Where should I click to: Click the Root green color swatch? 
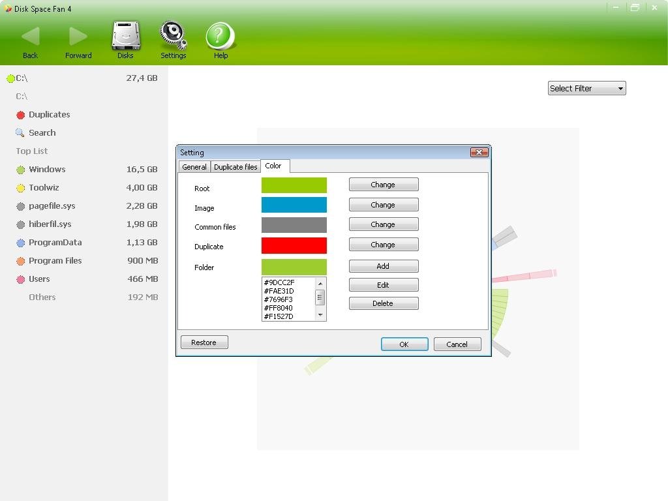click(x=294, y=185)
